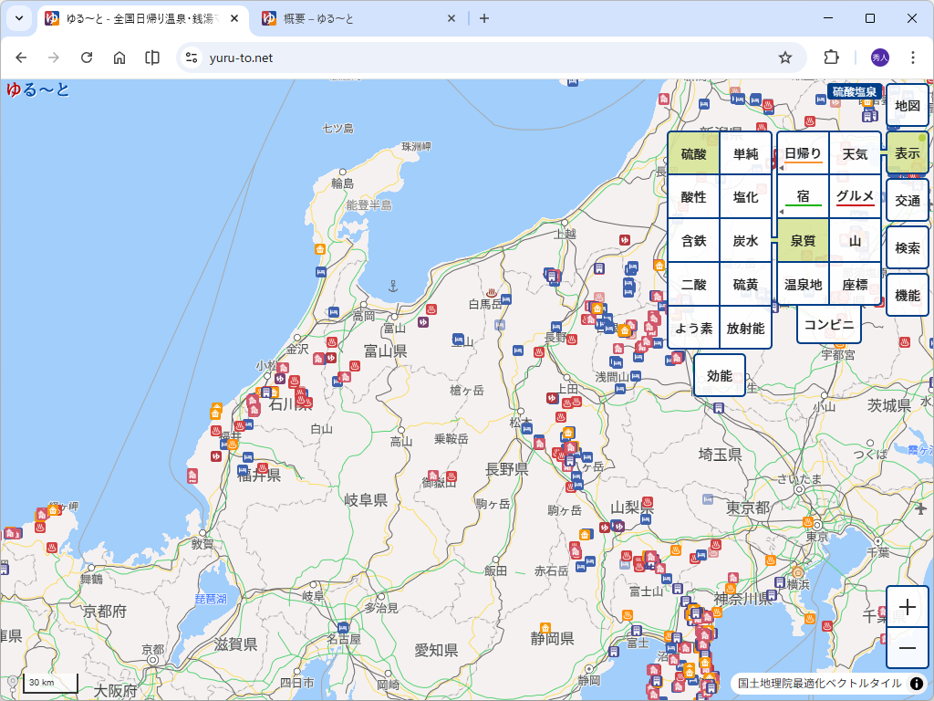The width and height of the screenshot is (934, 701).
Task: Click the 30 km map scale bar
Action: [49, 683]
